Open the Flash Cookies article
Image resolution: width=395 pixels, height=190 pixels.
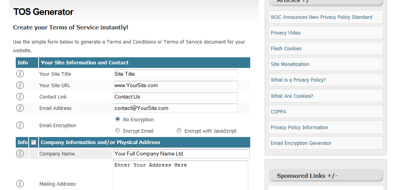(x=286, y=48)
